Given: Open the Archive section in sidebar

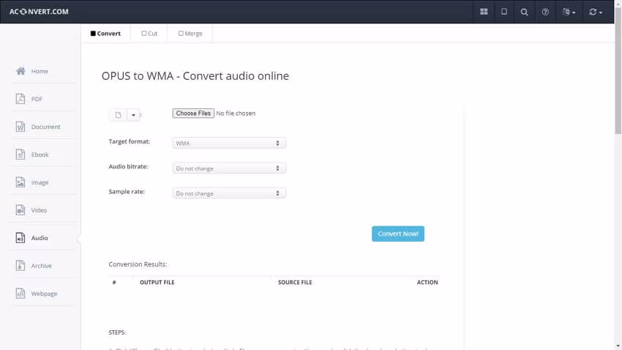Looking at the screenshot, I should pos(41,266).
